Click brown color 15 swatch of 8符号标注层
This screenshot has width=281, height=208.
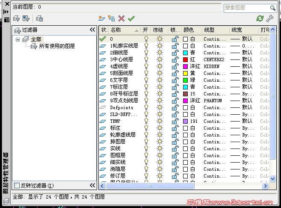(185, 94)
